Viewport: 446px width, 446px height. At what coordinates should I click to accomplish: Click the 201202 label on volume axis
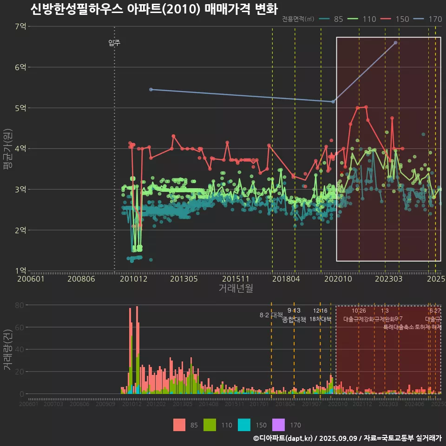coord(156,404)
